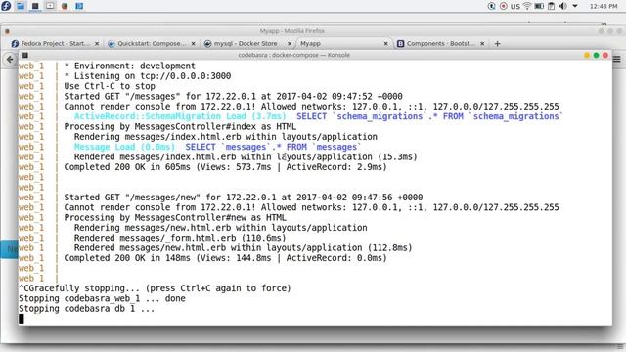Click Konsole window menu icon in title bar
This screenshot has width=626, height=352.
point(25,55)
